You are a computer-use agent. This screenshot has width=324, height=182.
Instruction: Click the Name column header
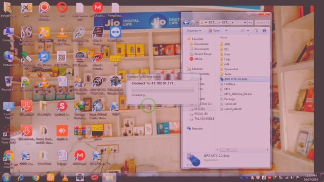coord(223,37)
